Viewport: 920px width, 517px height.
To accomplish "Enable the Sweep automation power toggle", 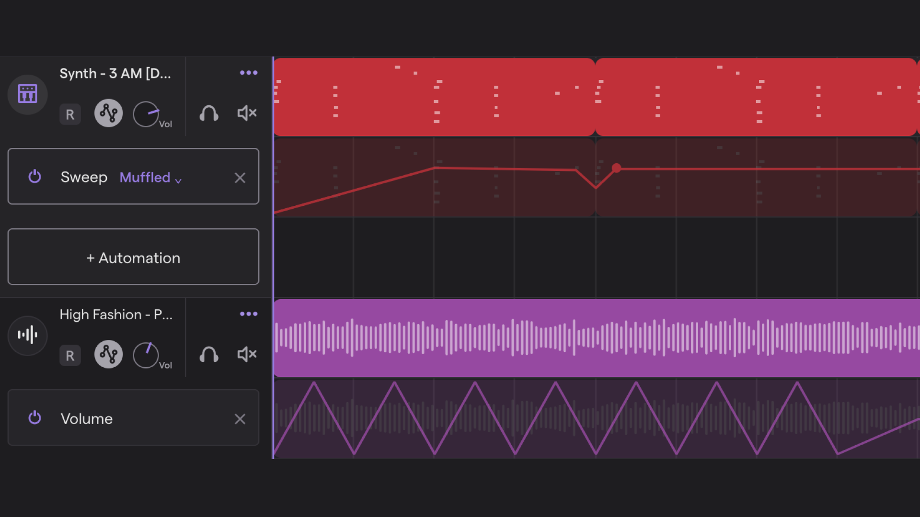I will 34,177.
